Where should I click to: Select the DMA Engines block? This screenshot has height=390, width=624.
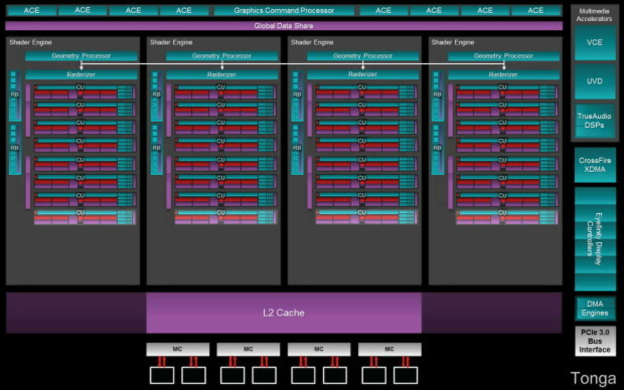[595, 309]
